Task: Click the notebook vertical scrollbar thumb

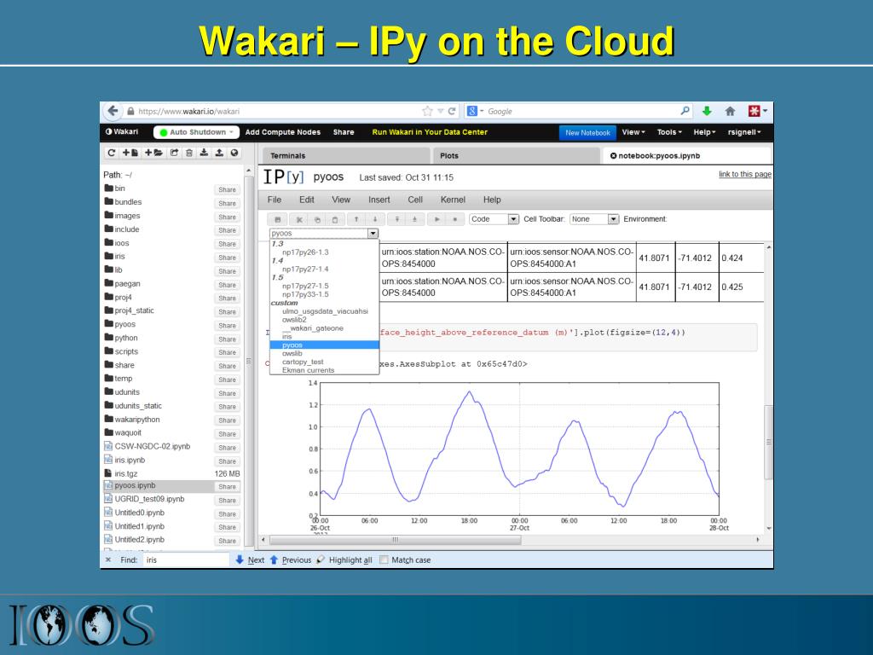Action: point(768,443)
